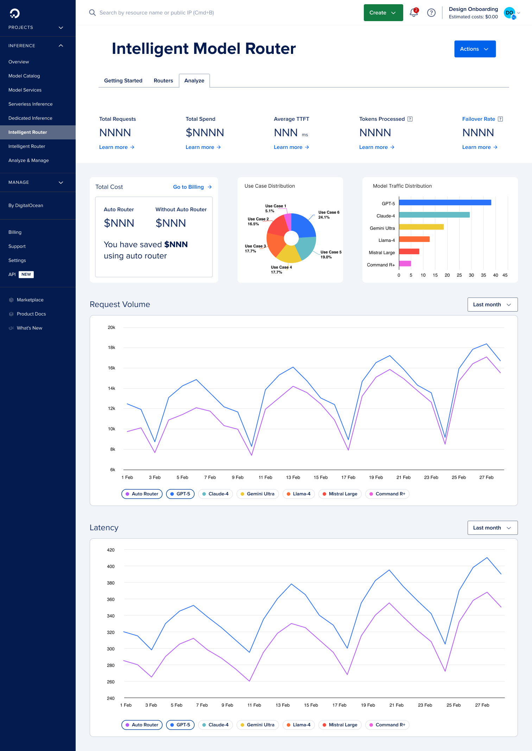Open Billing in the sidebar

tap(38, 232)
